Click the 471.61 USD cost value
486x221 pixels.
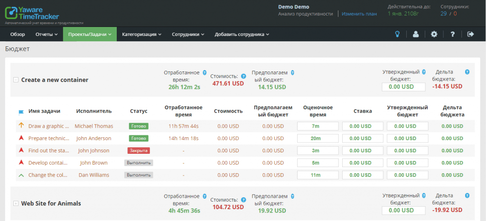[228, 83]
